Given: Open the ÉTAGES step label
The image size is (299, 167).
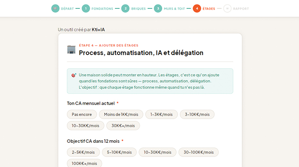Looking at the screenshot, I should [x=209, y=9].
